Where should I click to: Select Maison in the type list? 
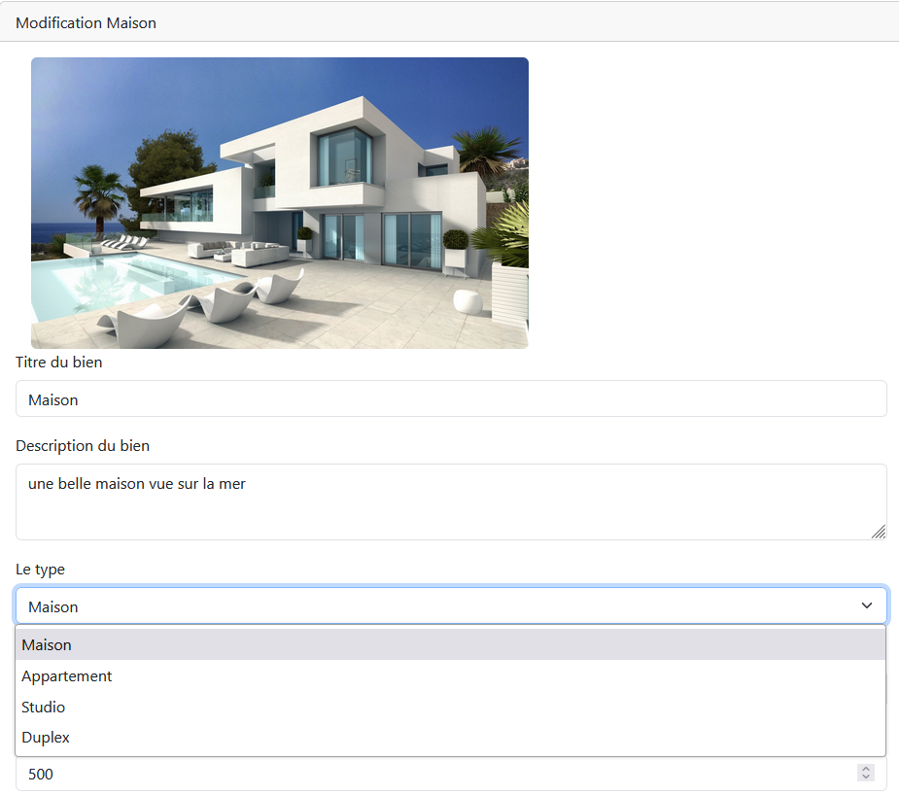coord(451,644)
